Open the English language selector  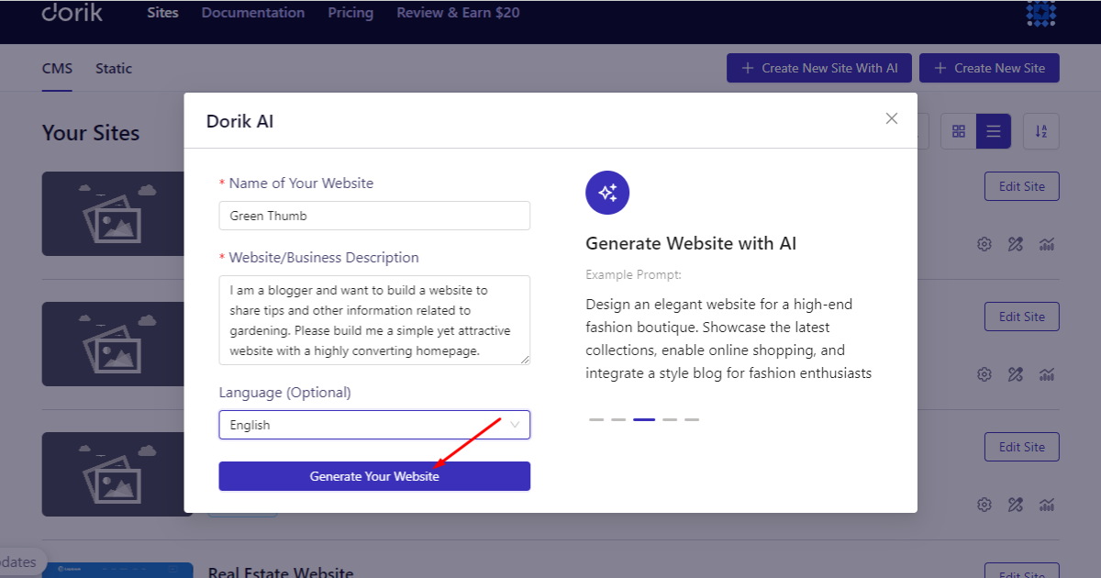(374, 425)
